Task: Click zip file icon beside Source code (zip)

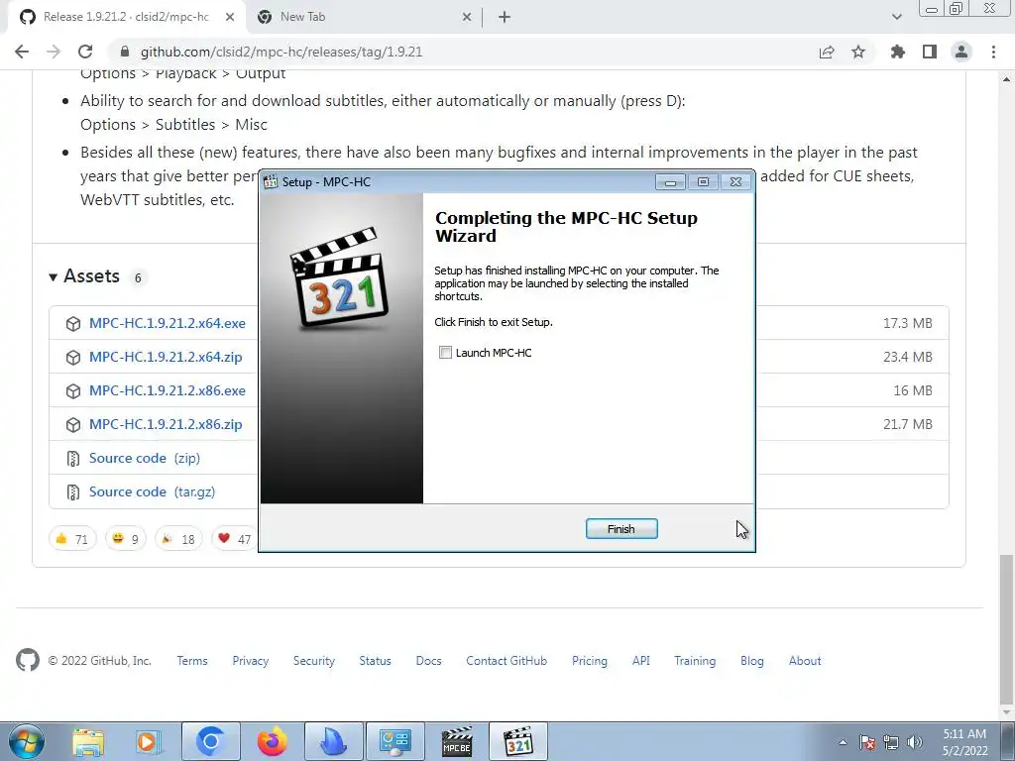Action: pyautogui.click(x=73, y=459)
